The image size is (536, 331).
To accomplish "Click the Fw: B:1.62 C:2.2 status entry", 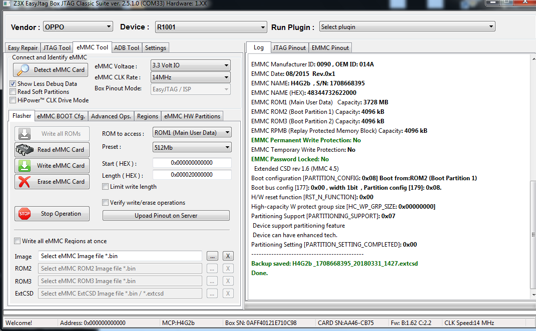I will (411, 323).
